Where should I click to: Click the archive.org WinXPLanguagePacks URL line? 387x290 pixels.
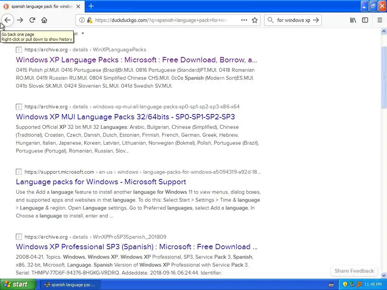coord(85,50)
